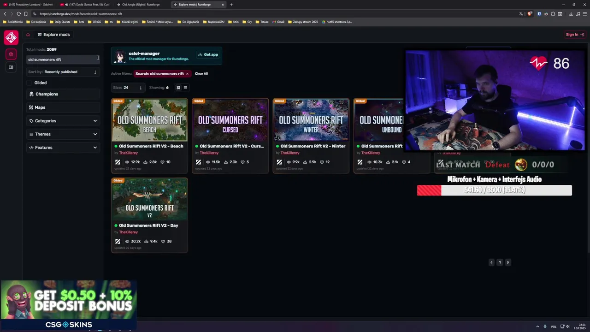Remove the 'old summoners rift' search filter
The image size is (590, 332).
(187, 74)
